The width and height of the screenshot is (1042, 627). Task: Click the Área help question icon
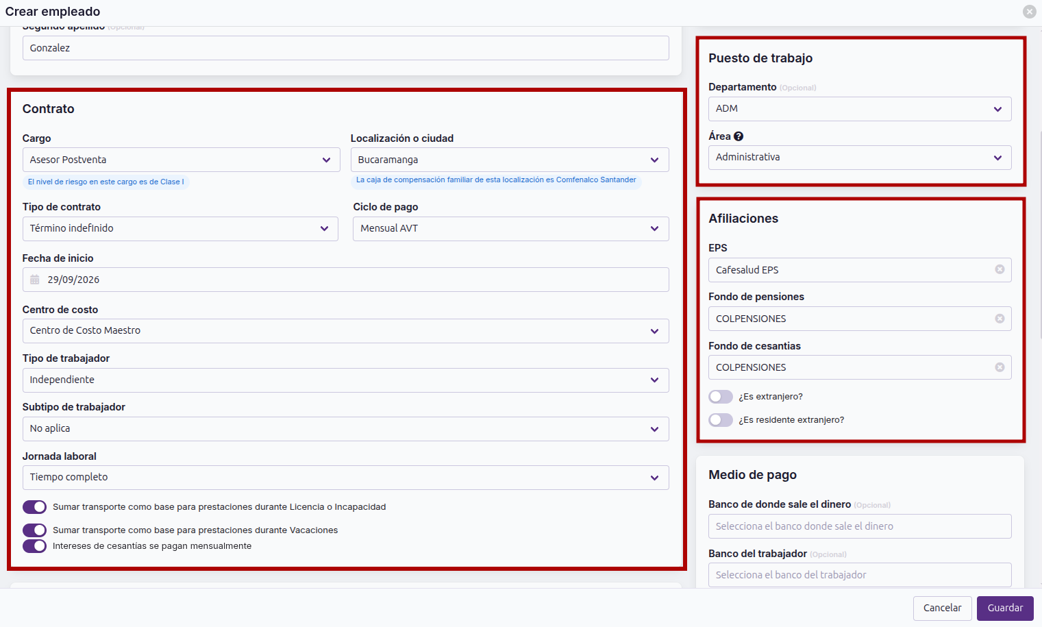739,136
